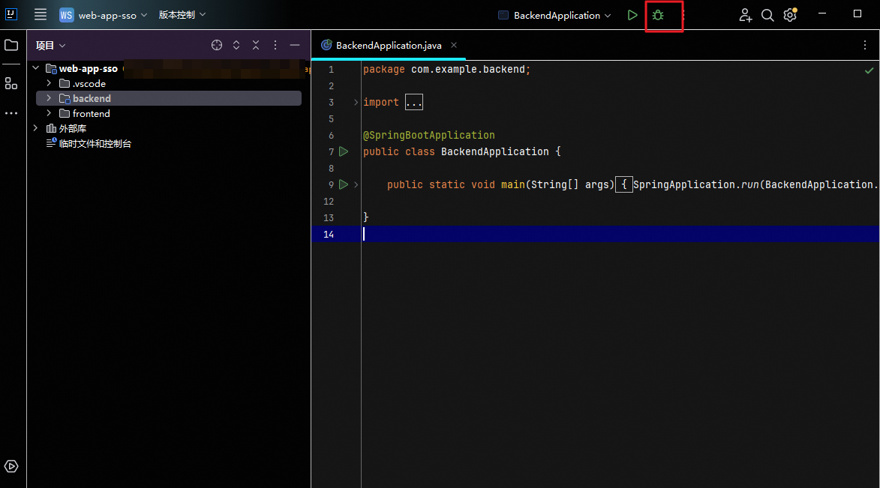Start debugging with the bug icon
Image resolution: width=880 pixels, height=488 pixels.
tap(659, 15)
